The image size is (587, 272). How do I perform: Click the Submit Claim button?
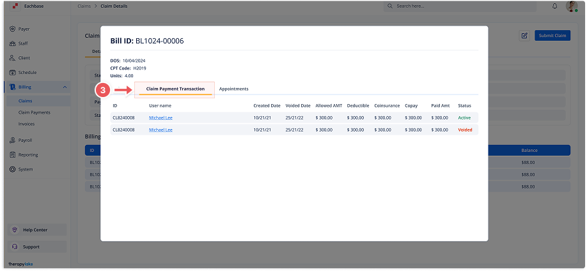pos(552,36)
